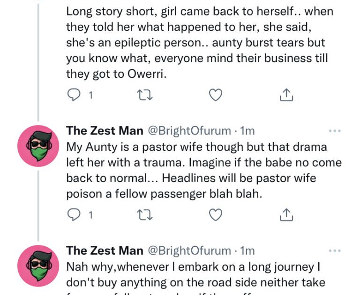Image resolution: width=360 pixels, height=295 pixels.
Task: Open The Zest Man name on long journey tweet
Action: (105, 251)
